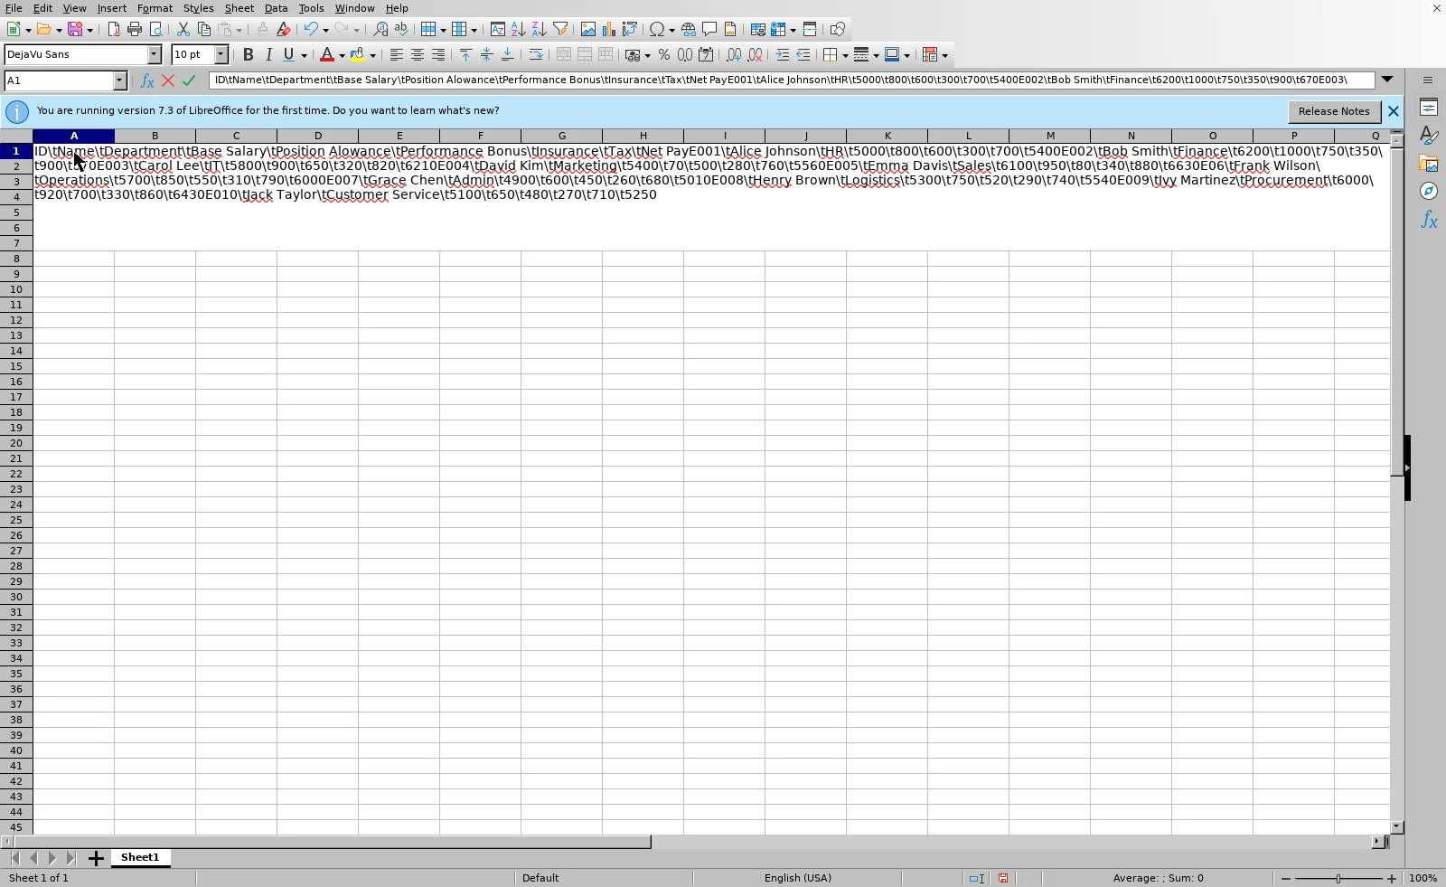The height and width of the screenshot is (887, 1446).
Task: Open the sidebar Styles panel
Action: point(1429,136)
